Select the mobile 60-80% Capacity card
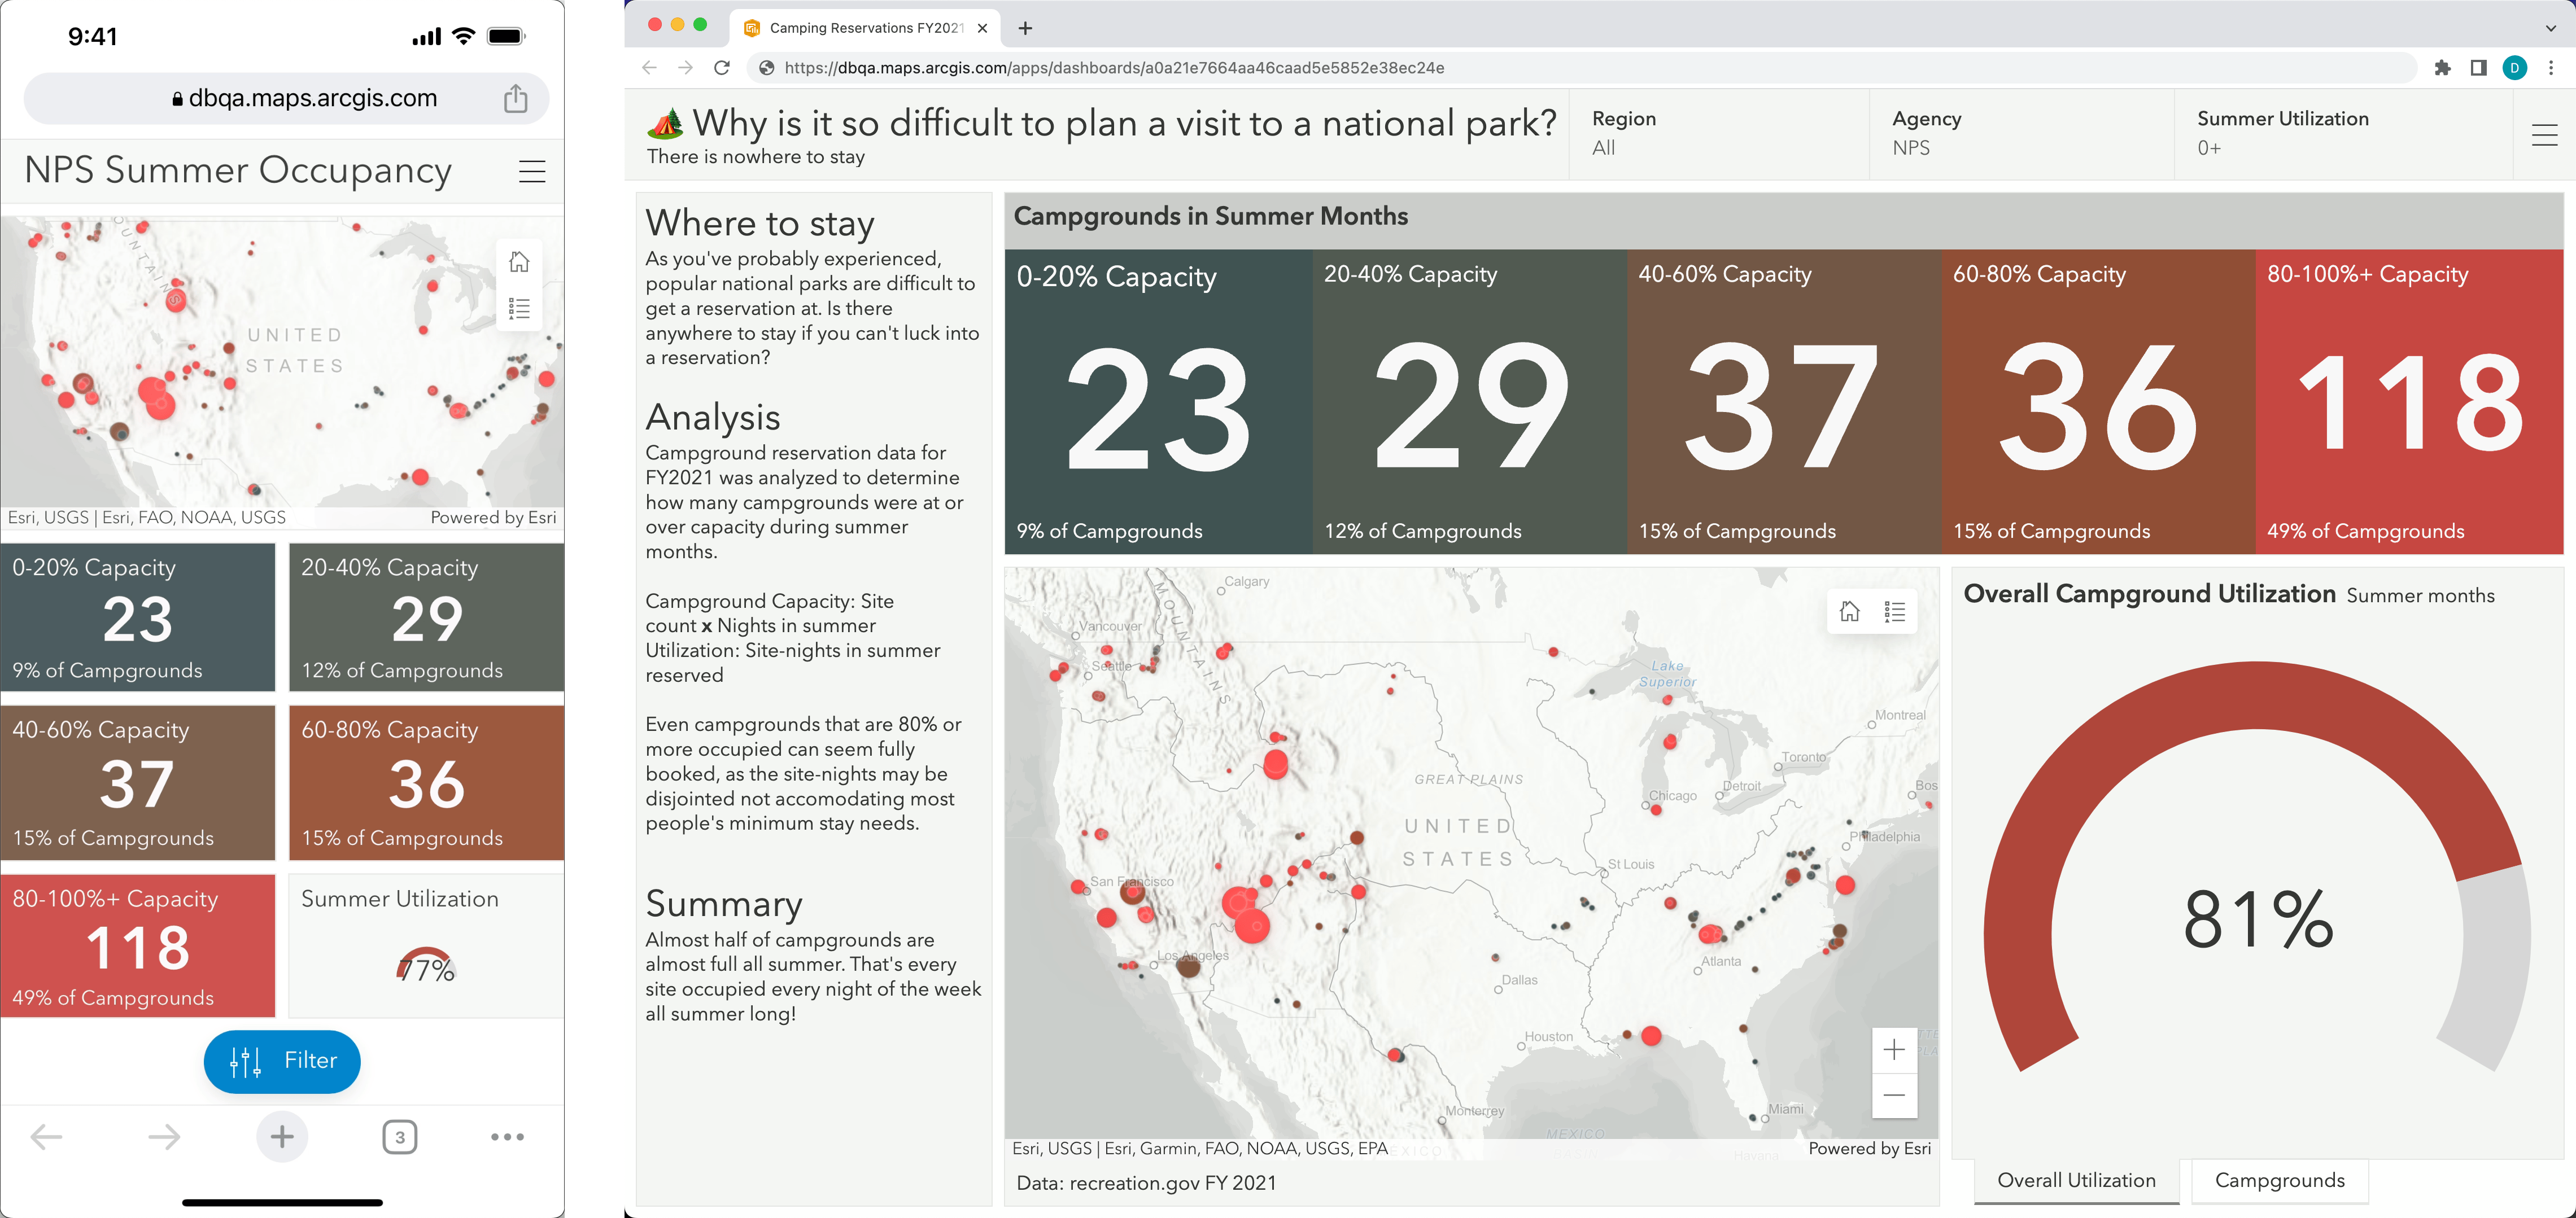 (426, 782)
